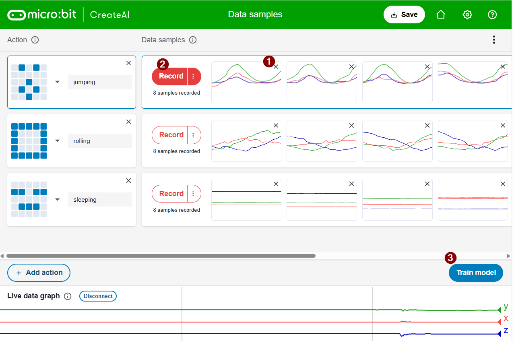
Task: Click the Data samples info icon
Action: tap(193, 40)
